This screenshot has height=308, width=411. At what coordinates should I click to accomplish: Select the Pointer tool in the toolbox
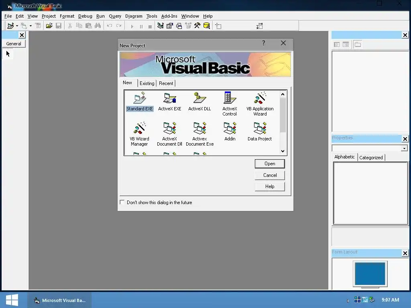(8, 54)
